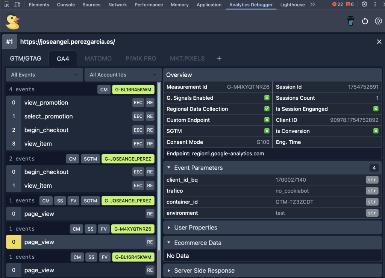Add a new tab with plus icon

pyautogui.click(x=219, y=58)
